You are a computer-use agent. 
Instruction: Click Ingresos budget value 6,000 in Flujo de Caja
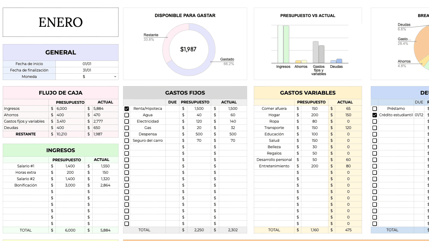coord(70,109)
